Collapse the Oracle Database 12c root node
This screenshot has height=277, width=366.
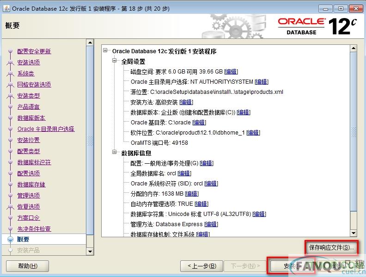click(x=106, y=51)
